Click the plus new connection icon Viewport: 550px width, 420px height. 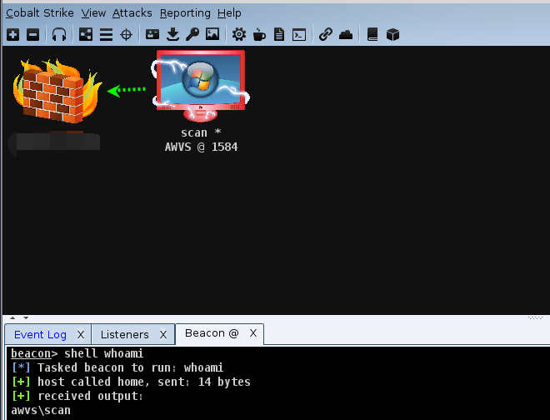click(13, 35)
